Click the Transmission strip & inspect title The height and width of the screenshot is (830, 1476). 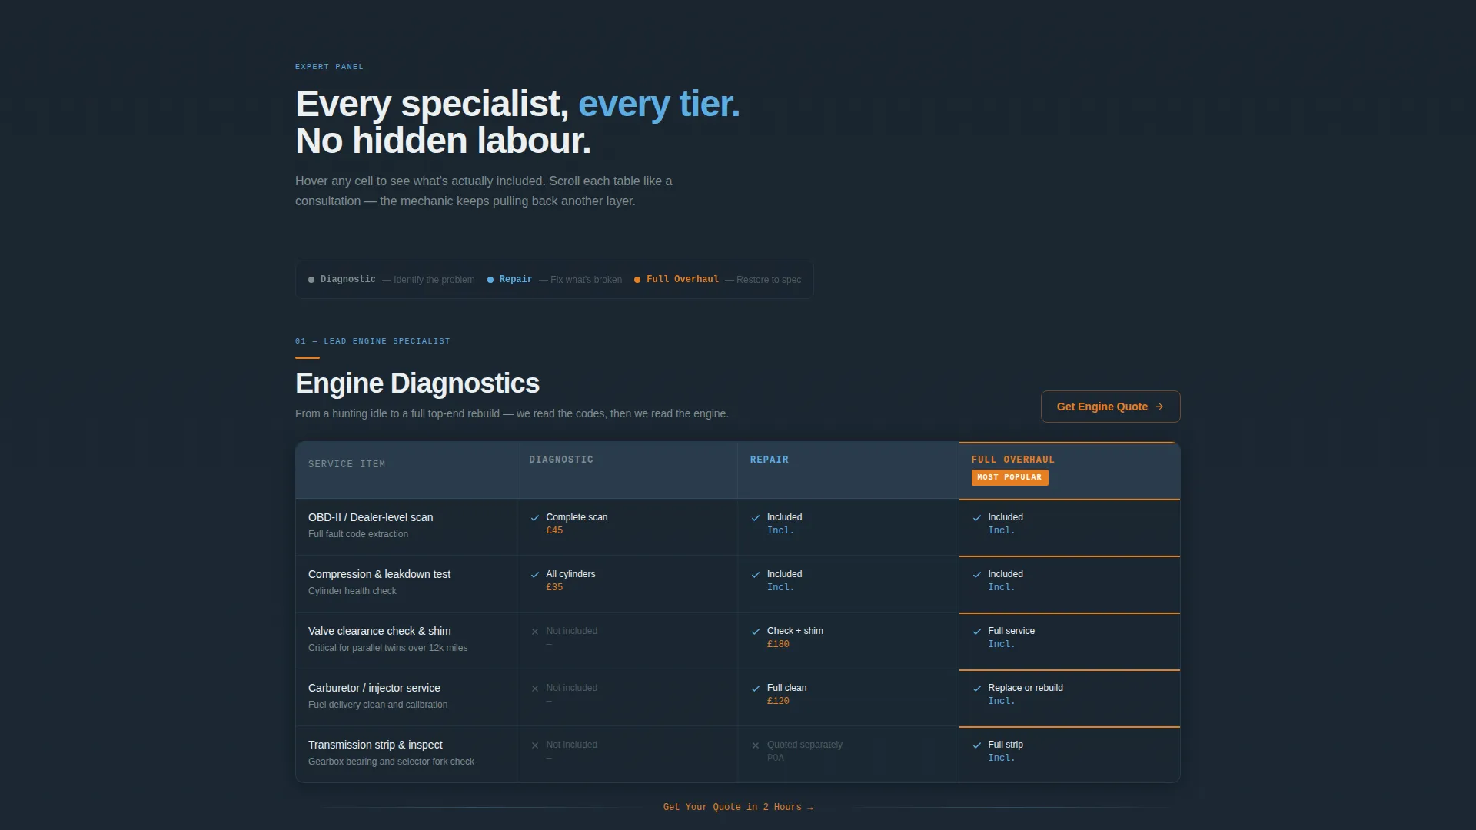[x=375, y=745]
